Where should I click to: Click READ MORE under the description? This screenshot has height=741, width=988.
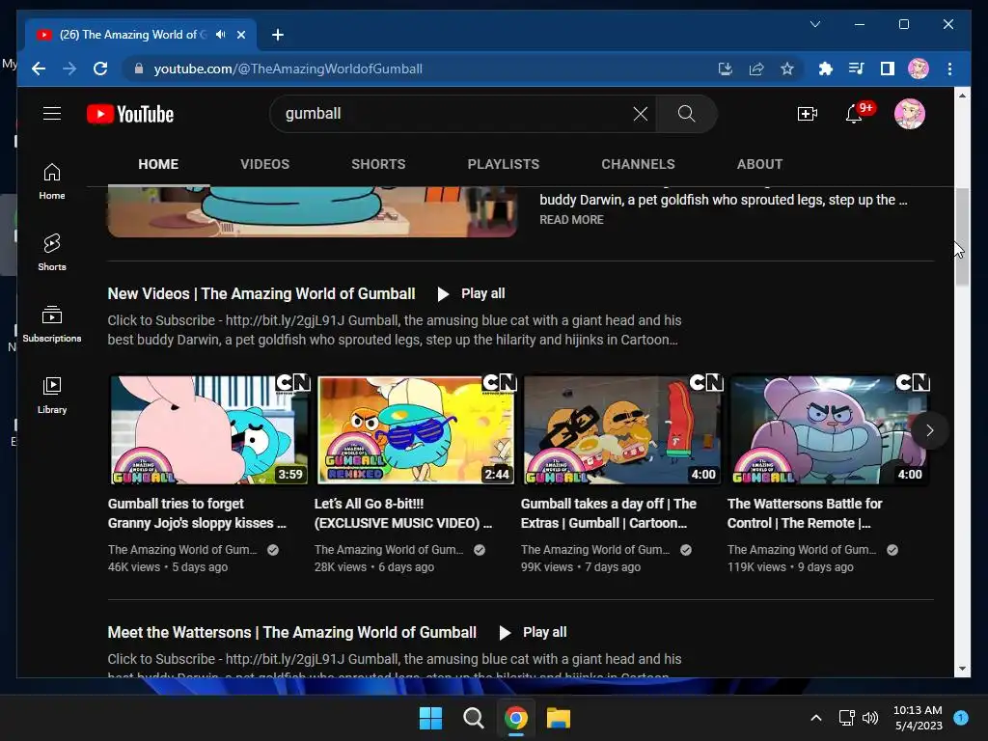click(571, 220)
